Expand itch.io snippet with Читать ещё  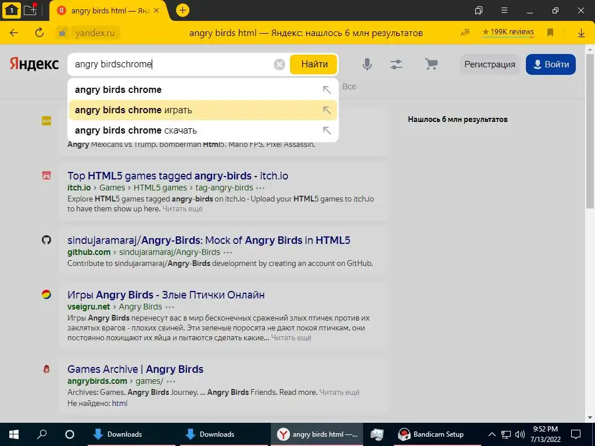[x=182, y=208]
